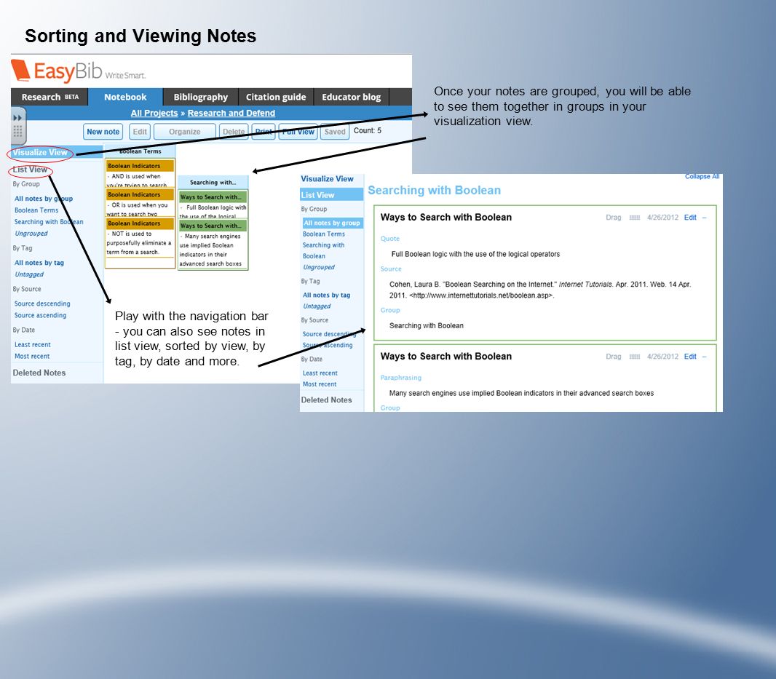Click the greyed Edit toolbar button
Viewport: 776px width, 679px height.
140,132
